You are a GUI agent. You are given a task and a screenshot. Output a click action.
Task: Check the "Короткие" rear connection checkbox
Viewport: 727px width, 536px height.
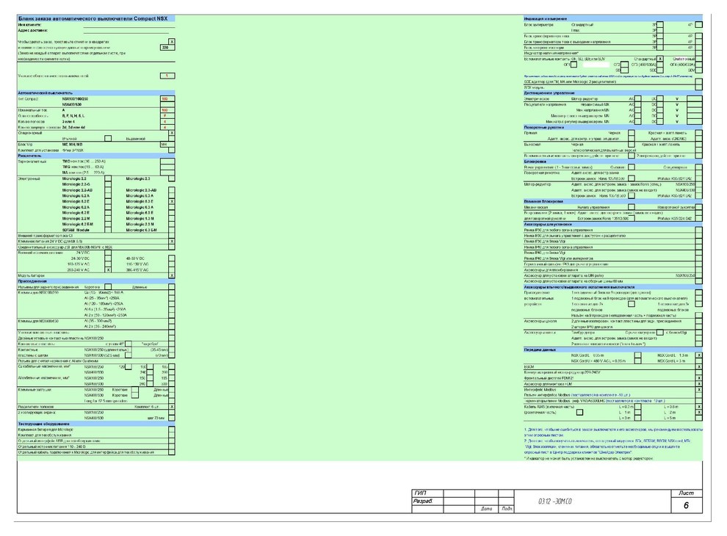coord(108,287)
